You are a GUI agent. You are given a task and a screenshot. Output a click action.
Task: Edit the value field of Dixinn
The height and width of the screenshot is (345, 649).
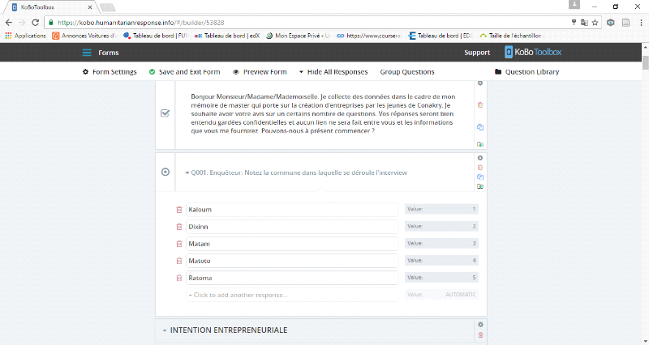pos(441,226)
